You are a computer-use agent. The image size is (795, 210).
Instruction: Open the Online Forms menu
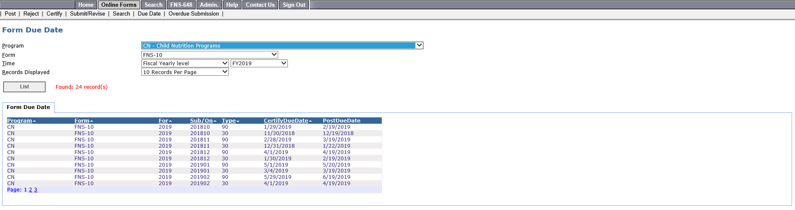click(119, 5)
